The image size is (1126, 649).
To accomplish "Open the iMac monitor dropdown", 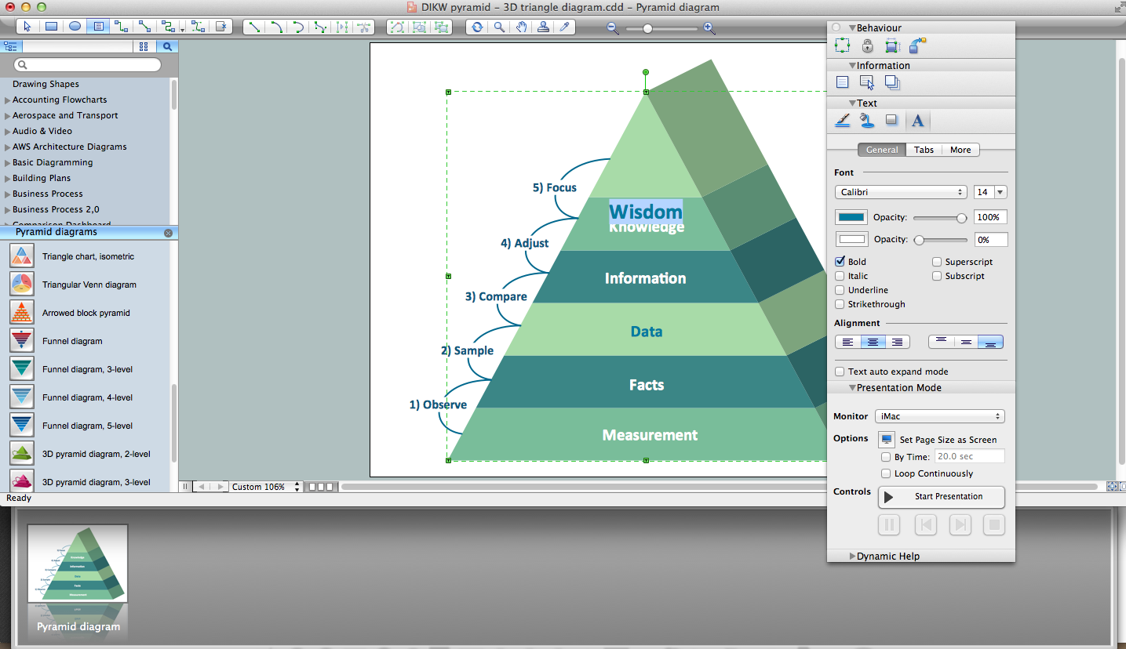I will point(940,416).
